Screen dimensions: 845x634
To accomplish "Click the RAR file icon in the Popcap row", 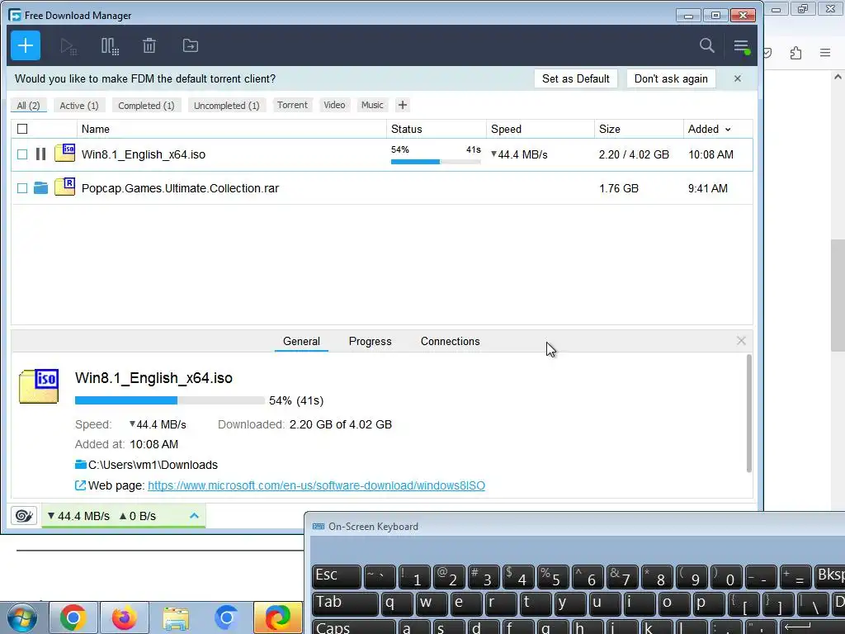I will 64,187.
